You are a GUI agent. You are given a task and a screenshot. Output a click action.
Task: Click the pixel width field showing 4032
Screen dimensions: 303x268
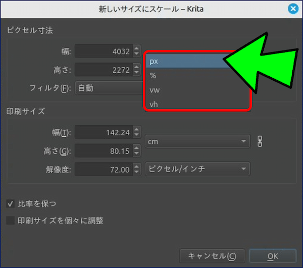pos(104,51)
